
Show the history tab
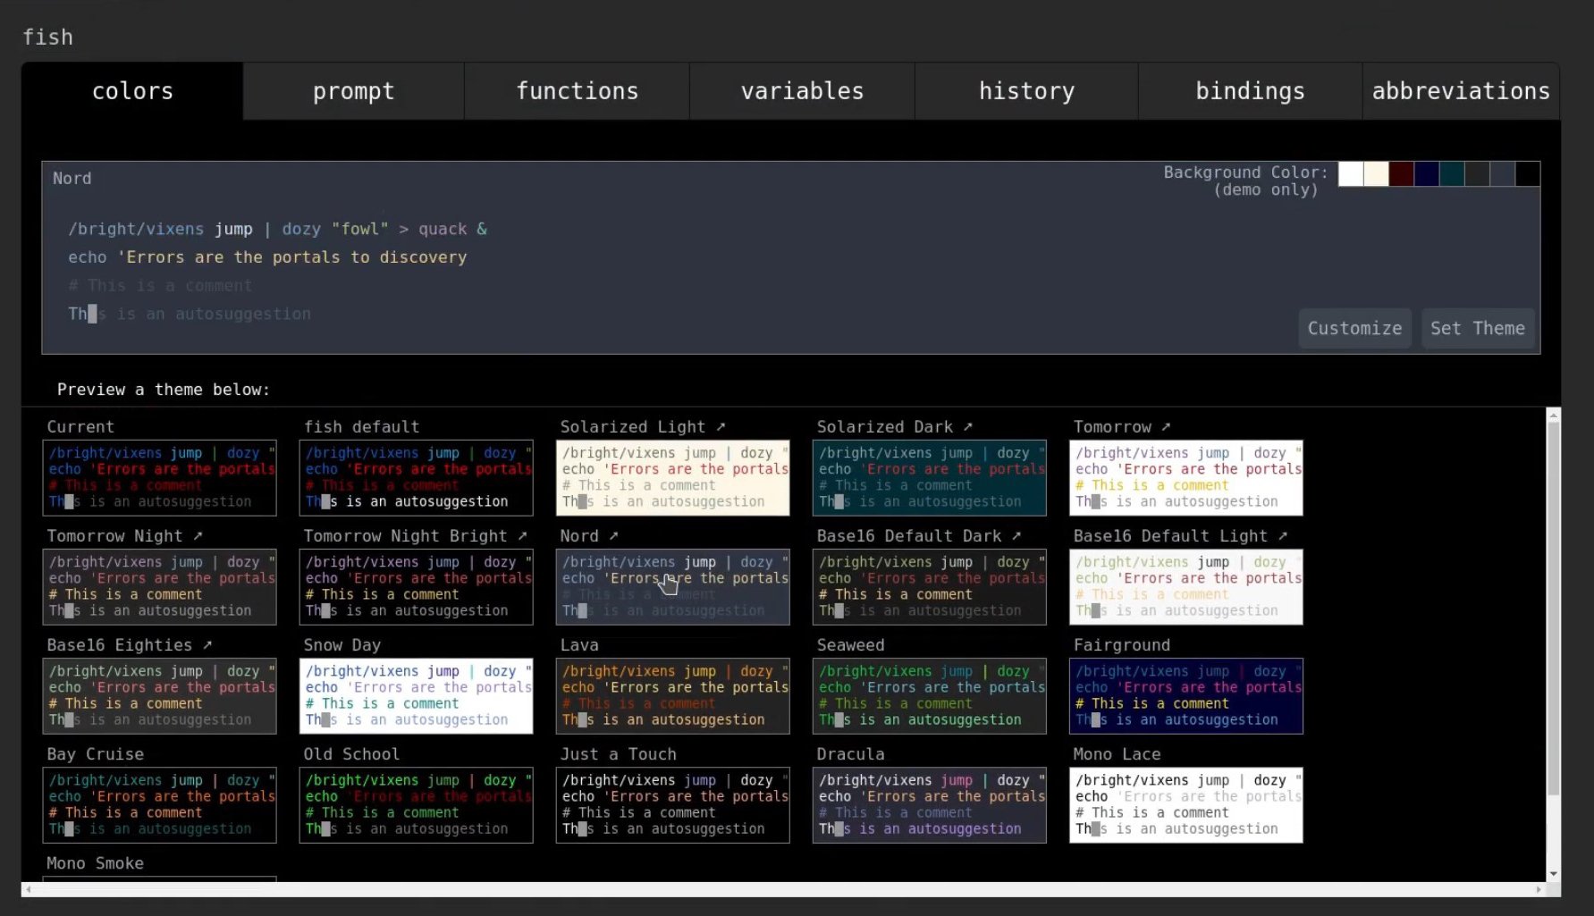pos(1026,91)
